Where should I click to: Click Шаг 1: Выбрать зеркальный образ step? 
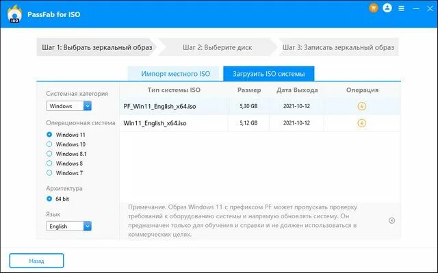[97, 47]
